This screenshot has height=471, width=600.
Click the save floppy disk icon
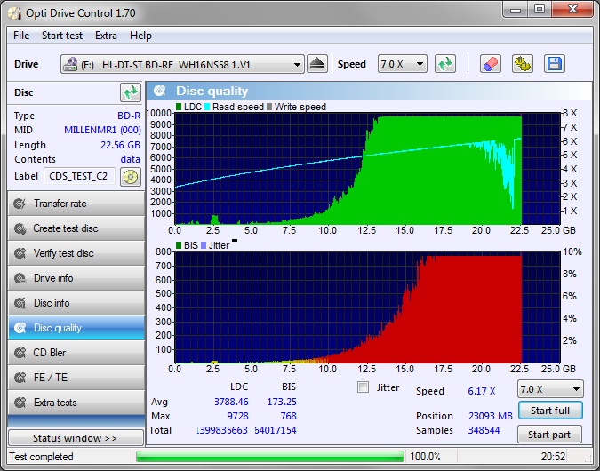point(554,64)
